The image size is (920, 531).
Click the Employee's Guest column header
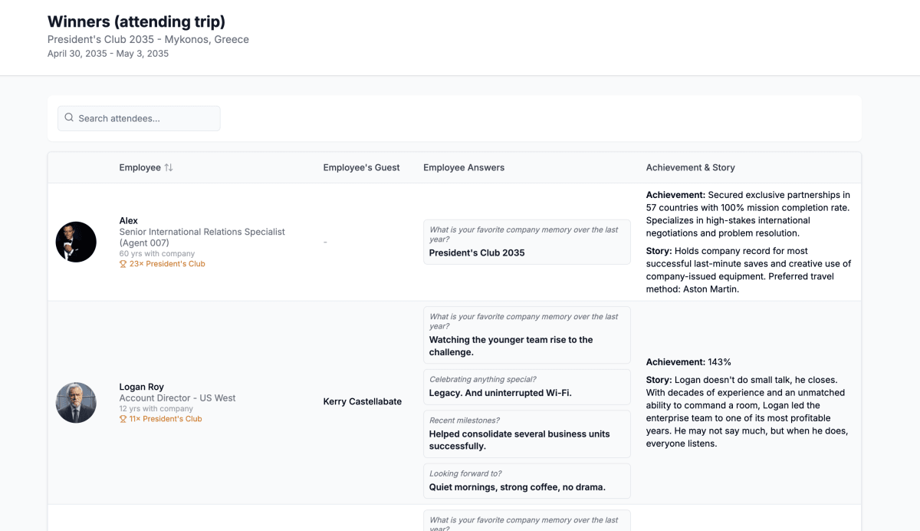click(361, 167)
